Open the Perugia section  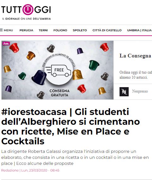point(26,30)
